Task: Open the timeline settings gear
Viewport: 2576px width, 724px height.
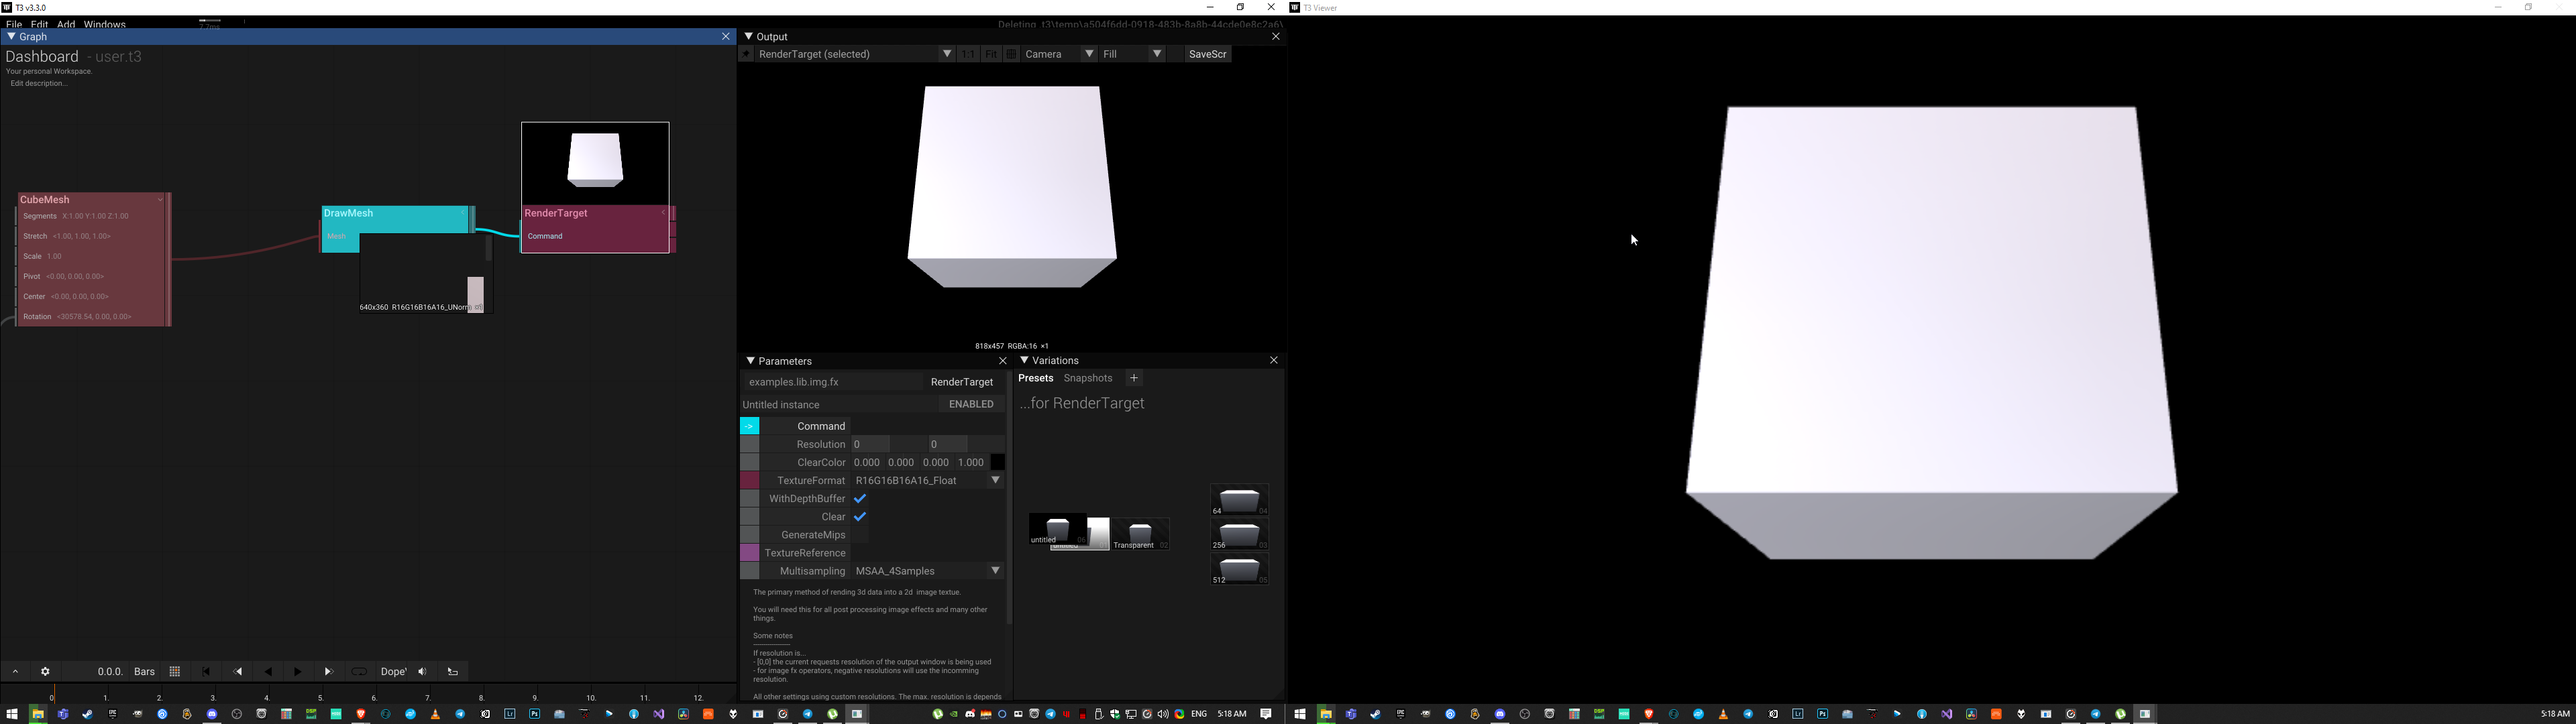Action: tap(45, 671)
